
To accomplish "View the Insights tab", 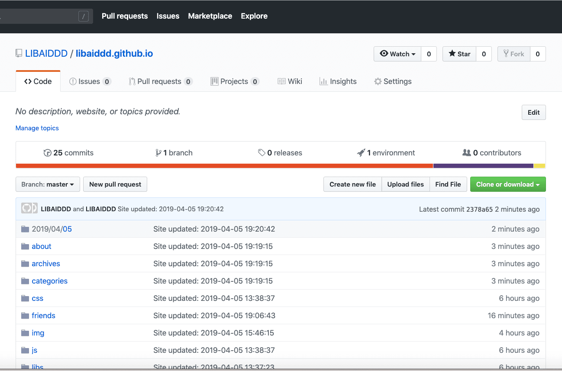I will (x=338, y=81).
